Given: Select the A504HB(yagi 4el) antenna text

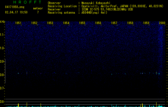Looking at the screenshot, I should (94, 13).
